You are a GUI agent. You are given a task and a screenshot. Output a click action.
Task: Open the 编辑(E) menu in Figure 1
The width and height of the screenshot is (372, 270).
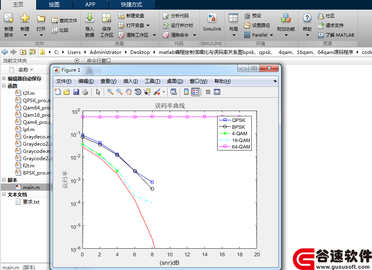click(86, 81)
